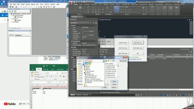Click the Excel font color swatch

coord(64,76)
